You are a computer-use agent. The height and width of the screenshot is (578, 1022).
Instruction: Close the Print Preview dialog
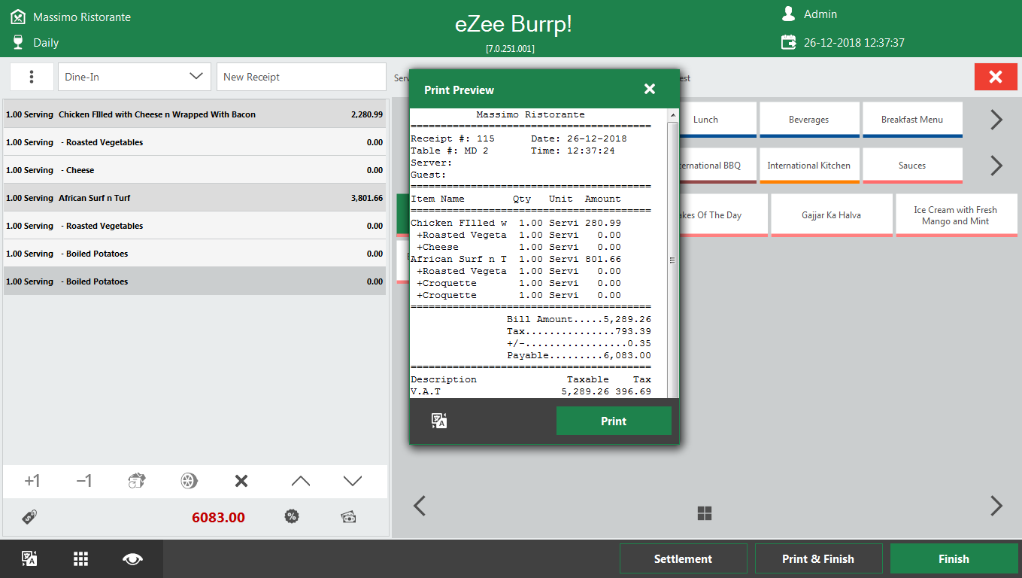point(650,90)
